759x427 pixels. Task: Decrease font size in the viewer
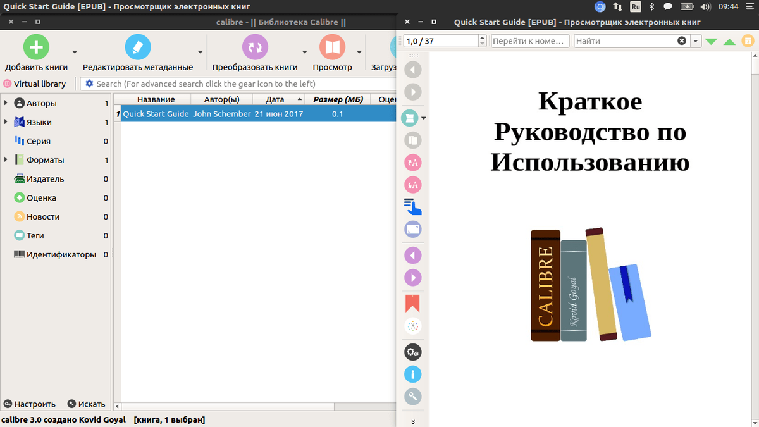pos(413,185)
